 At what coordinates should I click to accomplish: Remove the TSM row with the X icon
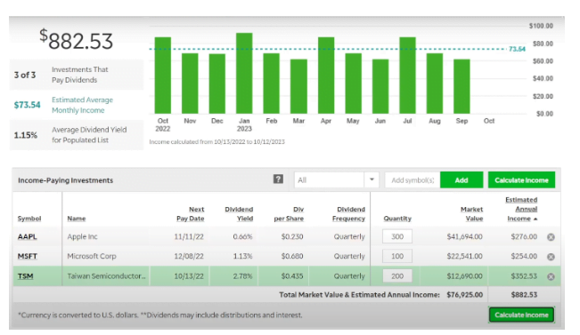tap(551, 276)
